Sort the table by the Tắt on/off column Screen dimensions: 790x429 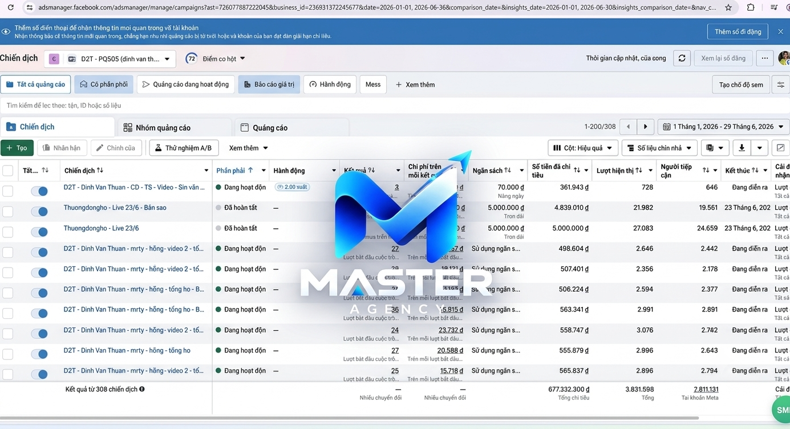coord(45,171)
